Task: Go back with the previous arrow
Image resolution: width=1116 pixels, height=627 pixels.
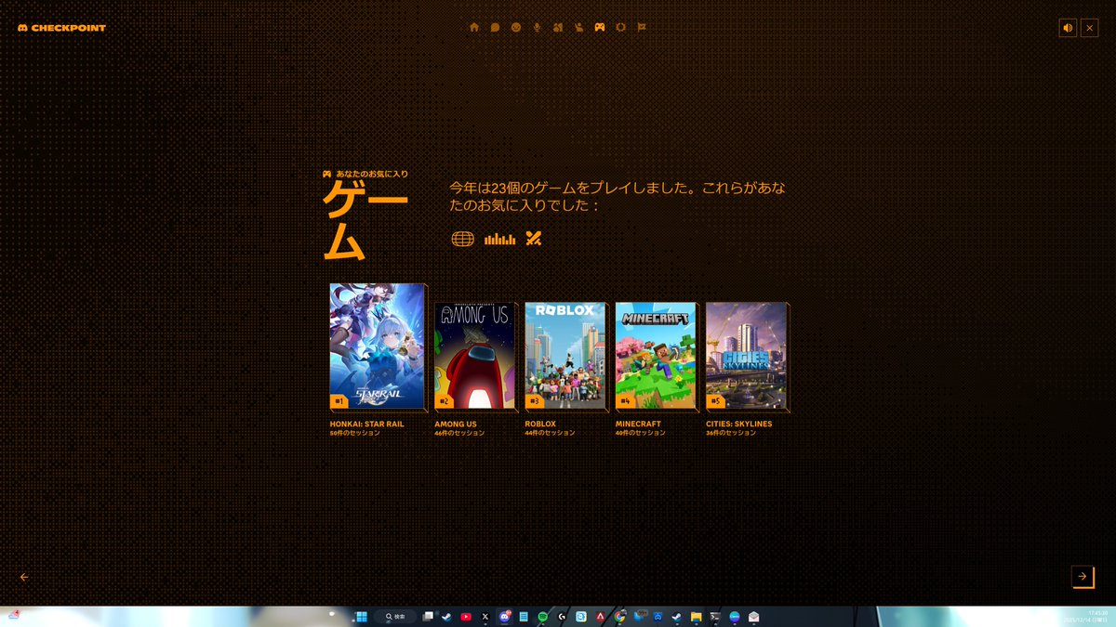Action: click(x=24, y=577)
